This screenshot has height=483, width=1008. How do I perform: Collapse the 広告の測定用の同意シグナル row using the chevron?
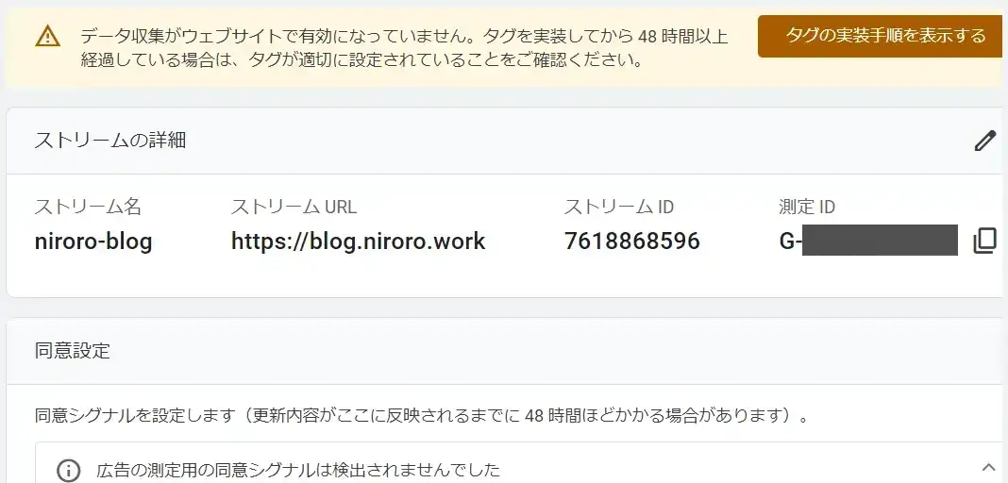988,467
